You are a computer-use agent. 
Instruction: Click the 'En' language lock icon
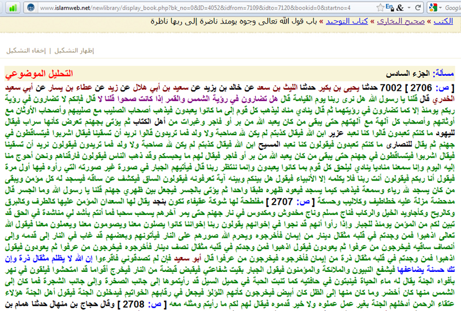[390, 7]
